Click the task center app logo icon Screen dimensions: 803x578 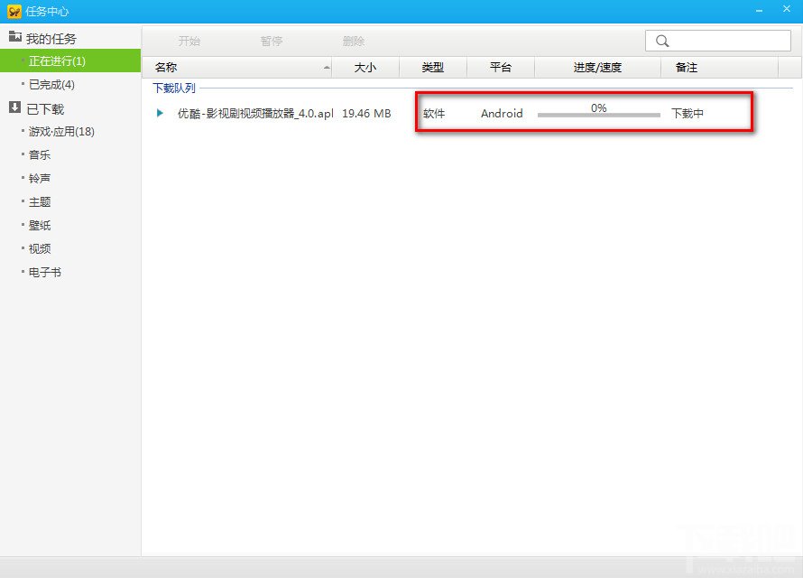pos(14,11)
